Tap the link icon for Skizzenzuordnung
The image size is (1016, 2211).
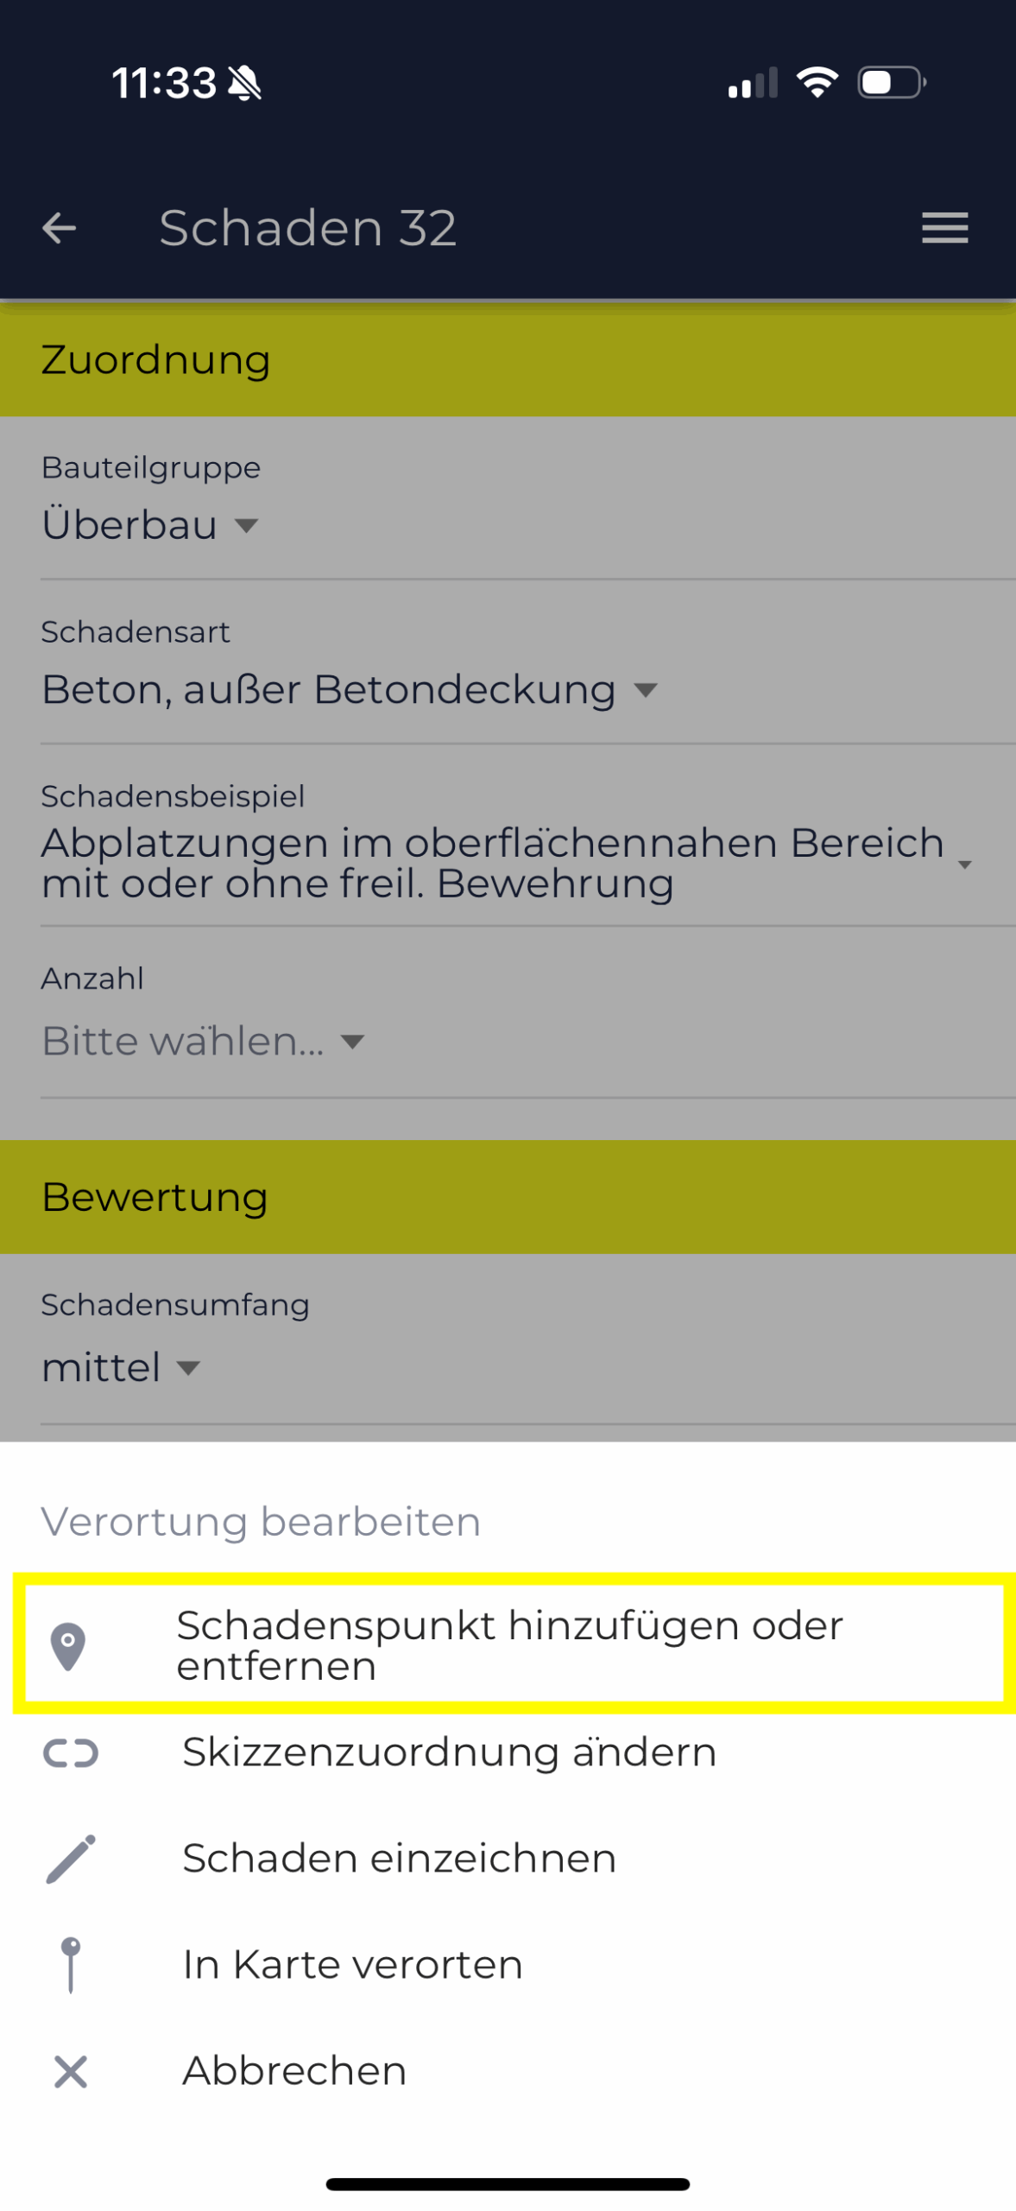71,1752
